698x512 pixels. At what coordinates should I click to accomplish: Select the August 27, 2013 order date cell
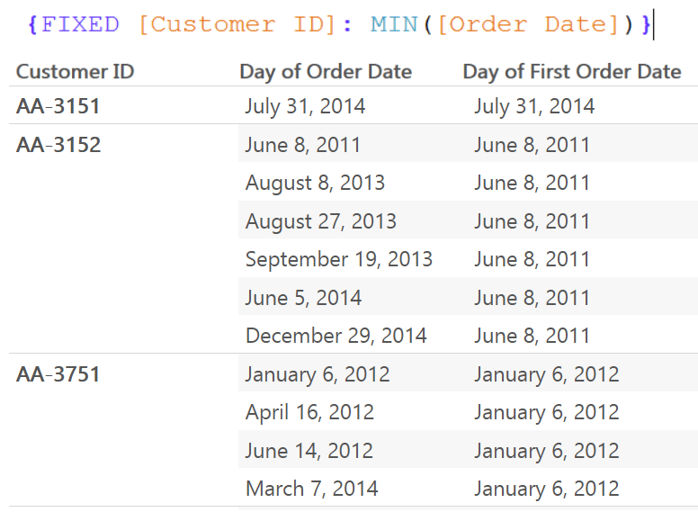(320, 221)
